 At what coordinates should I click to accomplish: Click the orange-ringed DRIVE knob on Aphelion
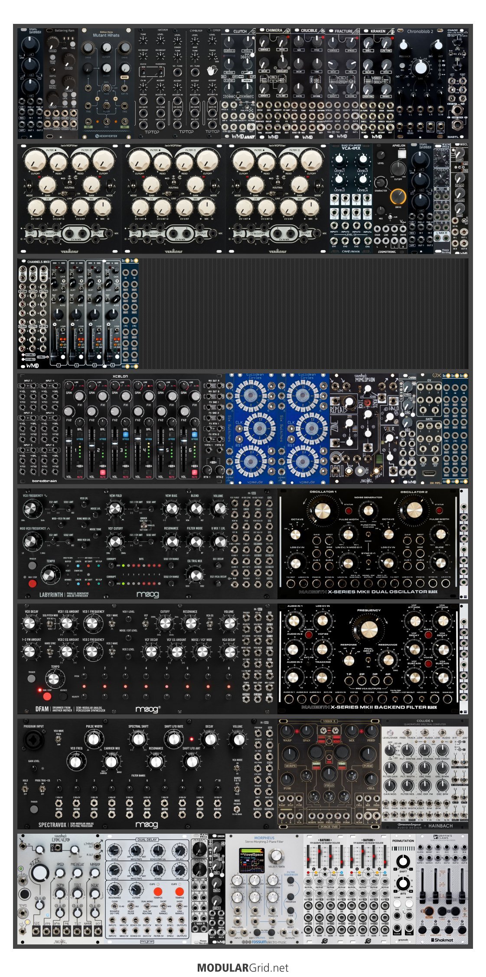[398, 197]
